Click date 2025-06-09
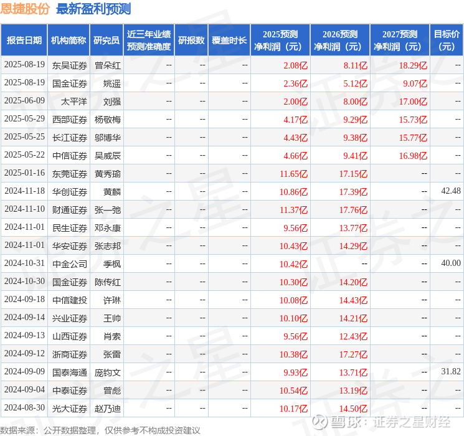464x436 pixels. point(24,101)
